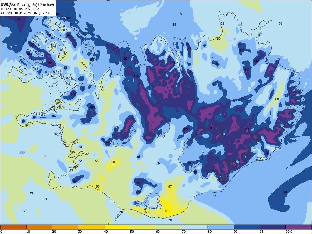Screen dimensions: 312x234
Task: Click the humidity value 77 on map
Action: pyautogui.click(x=220, y=12)
